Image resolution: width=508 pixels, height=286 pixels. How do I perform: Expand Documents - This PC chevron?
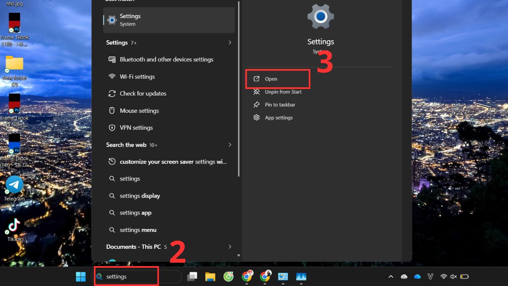(230, 247)
